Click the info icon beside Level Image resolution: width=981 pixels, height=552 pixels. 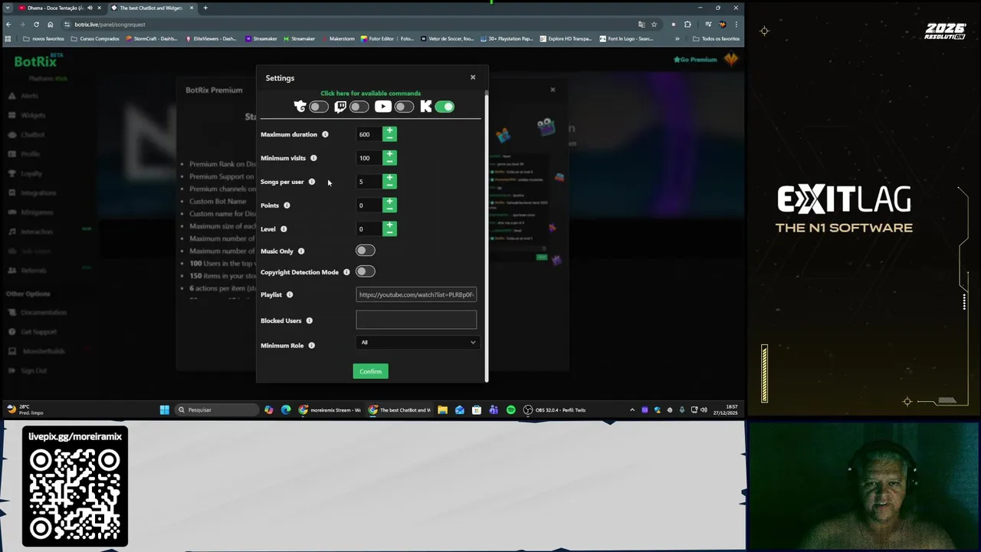click(x=284, y=229)
